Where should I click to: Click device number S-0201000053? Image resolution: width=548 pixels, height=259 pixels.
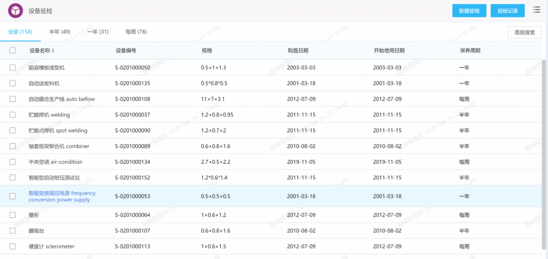(132, 196)
